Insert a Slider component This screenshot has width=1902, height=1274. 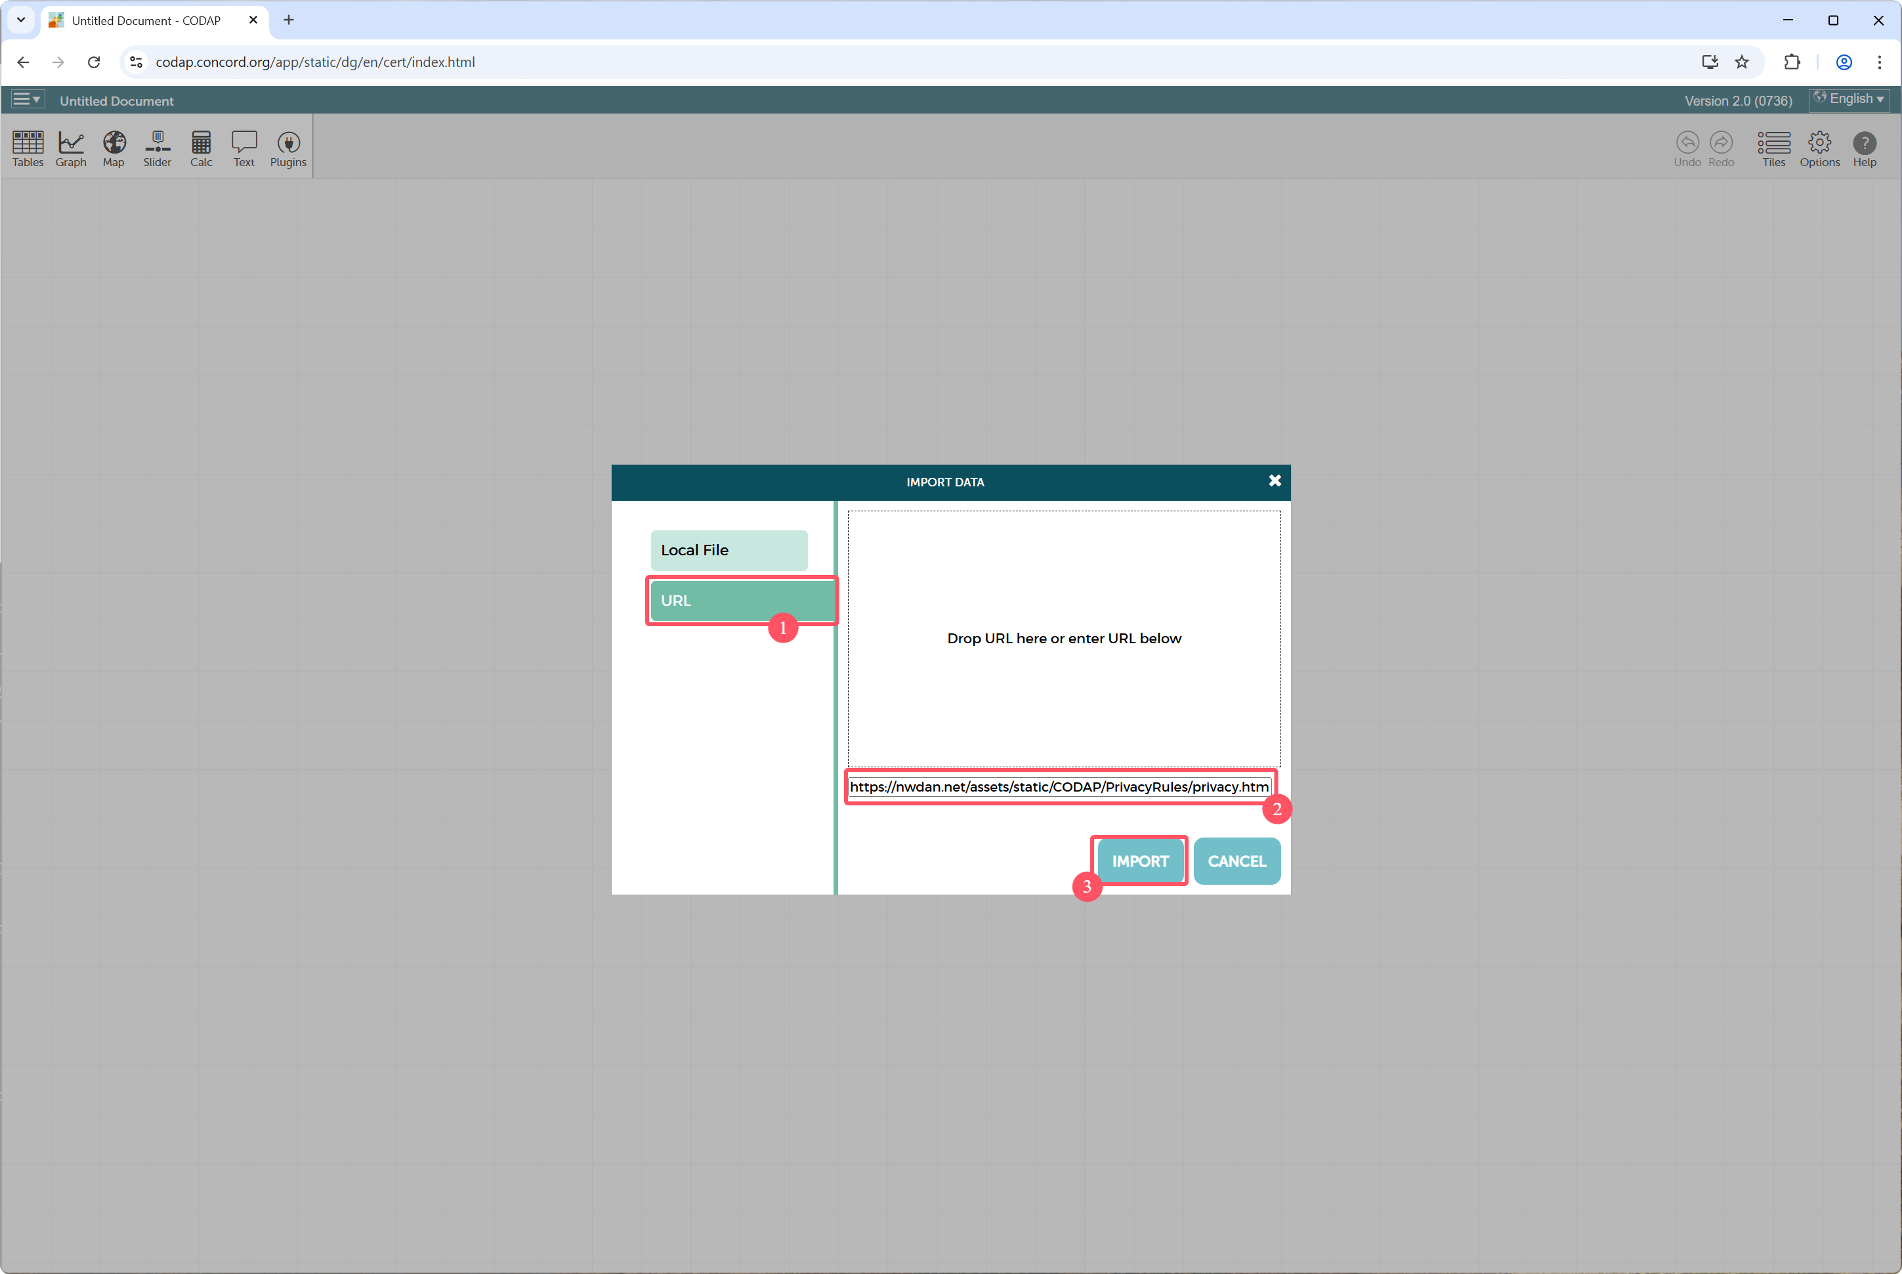(158, 149)
